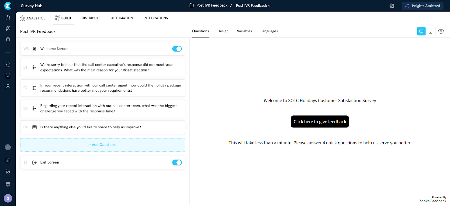This screenshot has width=450, height=206.
Task: Click the list icon of question 01
Action: tap(34, 68)
